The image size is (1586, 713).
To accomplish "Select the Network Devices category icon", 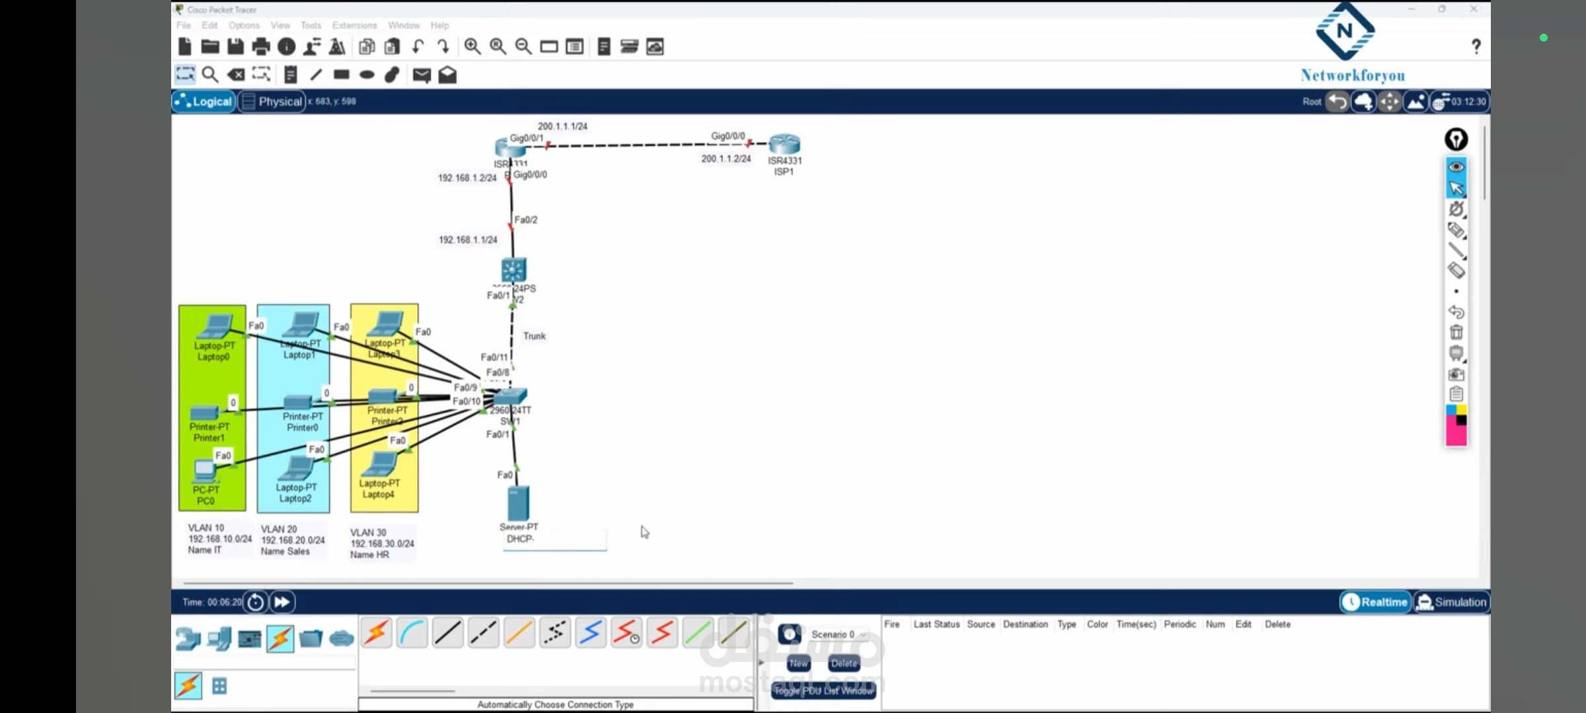I will click(x=188, y=638).
